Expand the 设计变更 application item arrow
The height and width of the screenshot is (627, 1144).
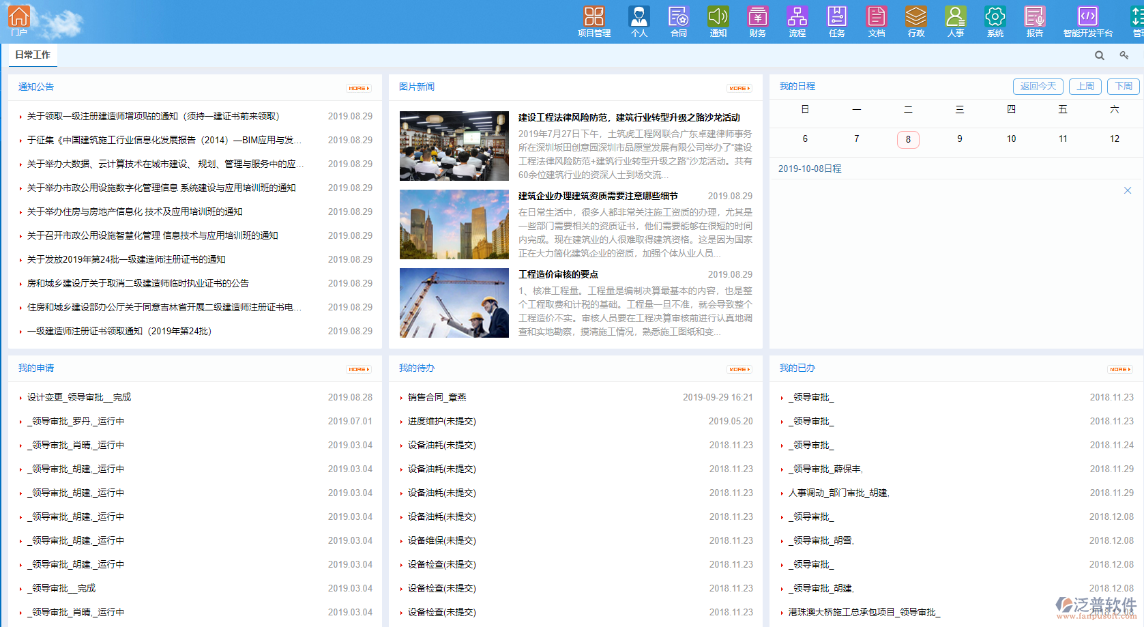pyautogui.click(x=20, y=397)
